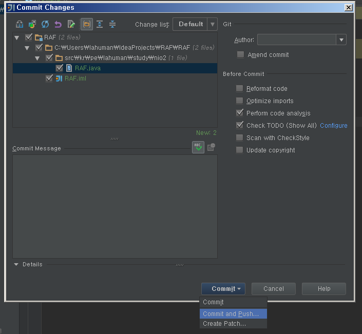This screenshot has height=334, width=362.
Task: Collapse the src\kr\pe\lahuman\study\nio2 node
Action: 37,58
